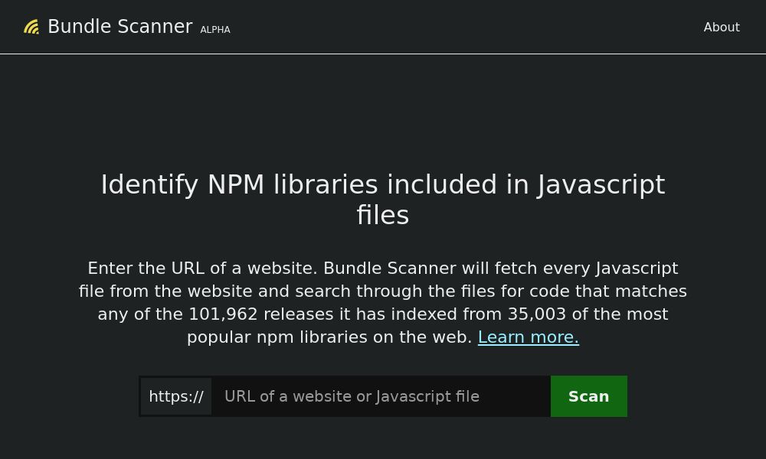The height and width of the screenshot is (459, 766).
Task: Follow the Learn more link
Action: click(x=528, y=337)
